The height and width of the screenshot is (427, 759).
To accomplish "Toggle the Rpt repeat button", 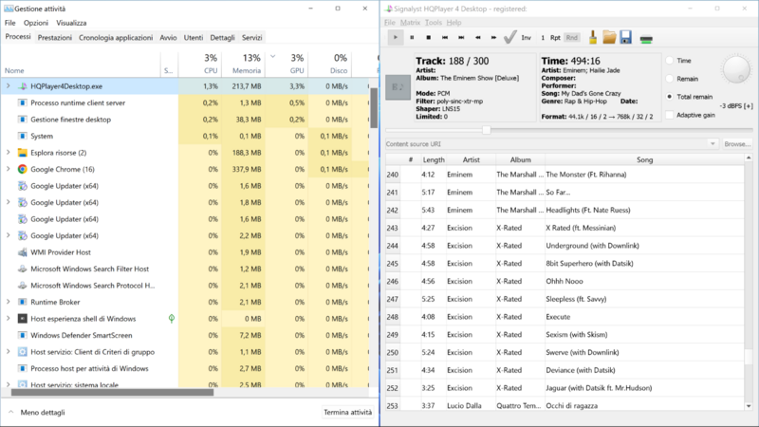I will [x=555, y=37].
